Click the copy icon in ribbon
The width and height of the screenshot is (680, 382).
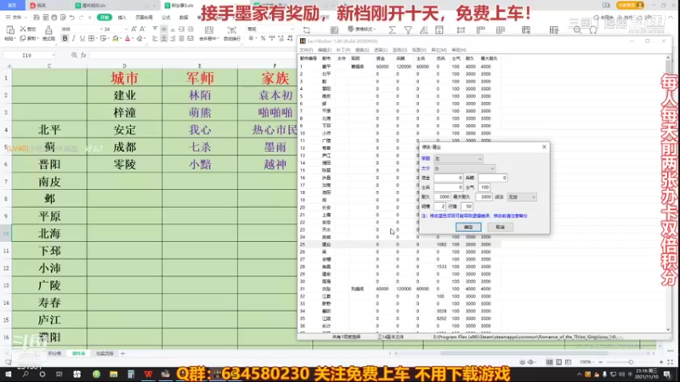[x=23, y=38]
